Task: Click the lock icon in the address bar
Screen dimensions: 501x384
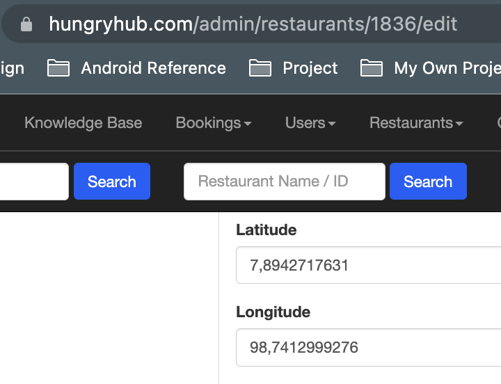Action: tap(26, 24)
